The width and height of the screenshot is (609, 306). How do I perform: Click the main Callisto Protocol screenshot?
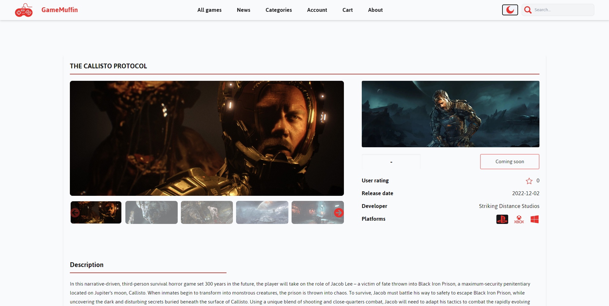(207, 138)
